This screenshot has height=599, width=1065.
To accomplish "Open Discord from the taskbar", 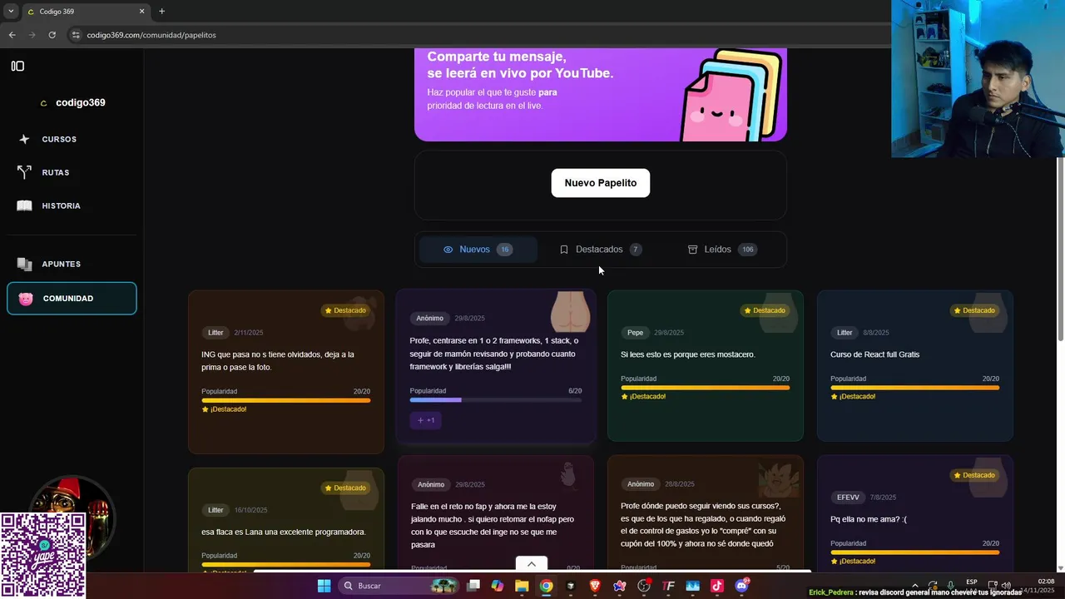I will point(741,586).
